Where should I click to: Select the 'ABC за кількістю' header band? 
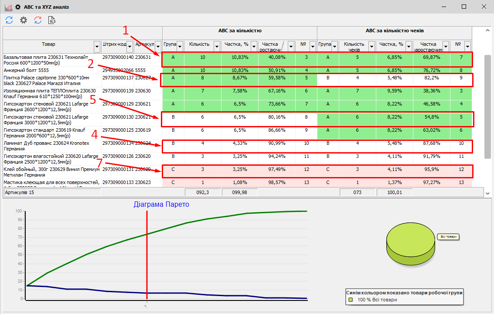click(239, 31)
